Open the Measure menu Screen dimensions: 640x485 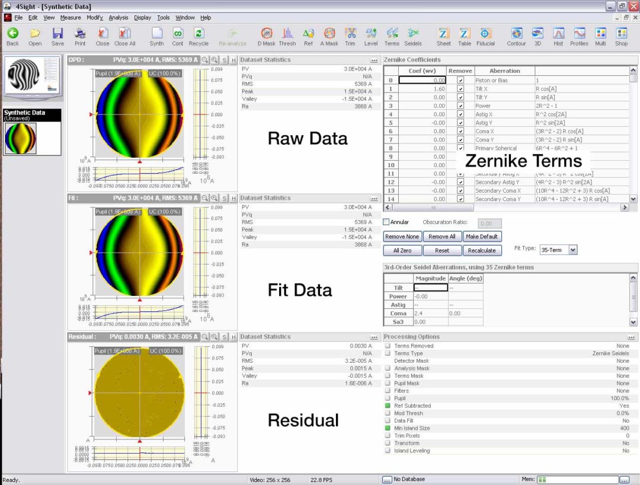click(x=71, y=17)
